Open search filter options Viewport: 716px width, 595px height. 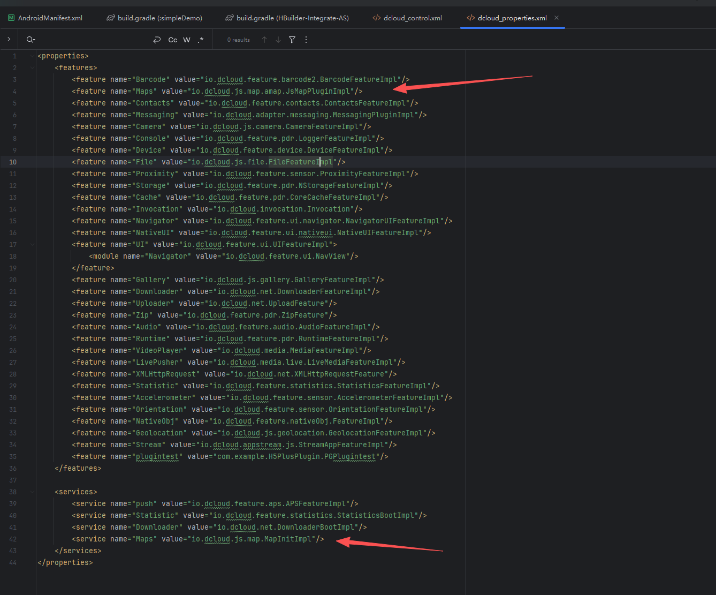point(292,40)
